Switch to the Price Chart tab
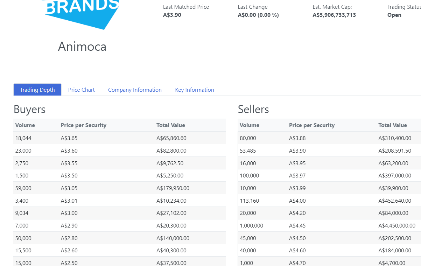Screen dimensions: 421x266 81,90
